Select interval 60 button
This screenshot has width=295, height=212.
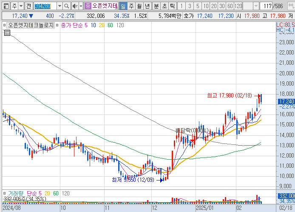click(x=230, y=6)
